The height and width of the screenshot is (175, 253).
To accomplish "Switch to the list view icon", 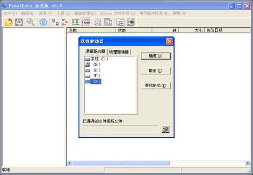I will coord(76,22).
